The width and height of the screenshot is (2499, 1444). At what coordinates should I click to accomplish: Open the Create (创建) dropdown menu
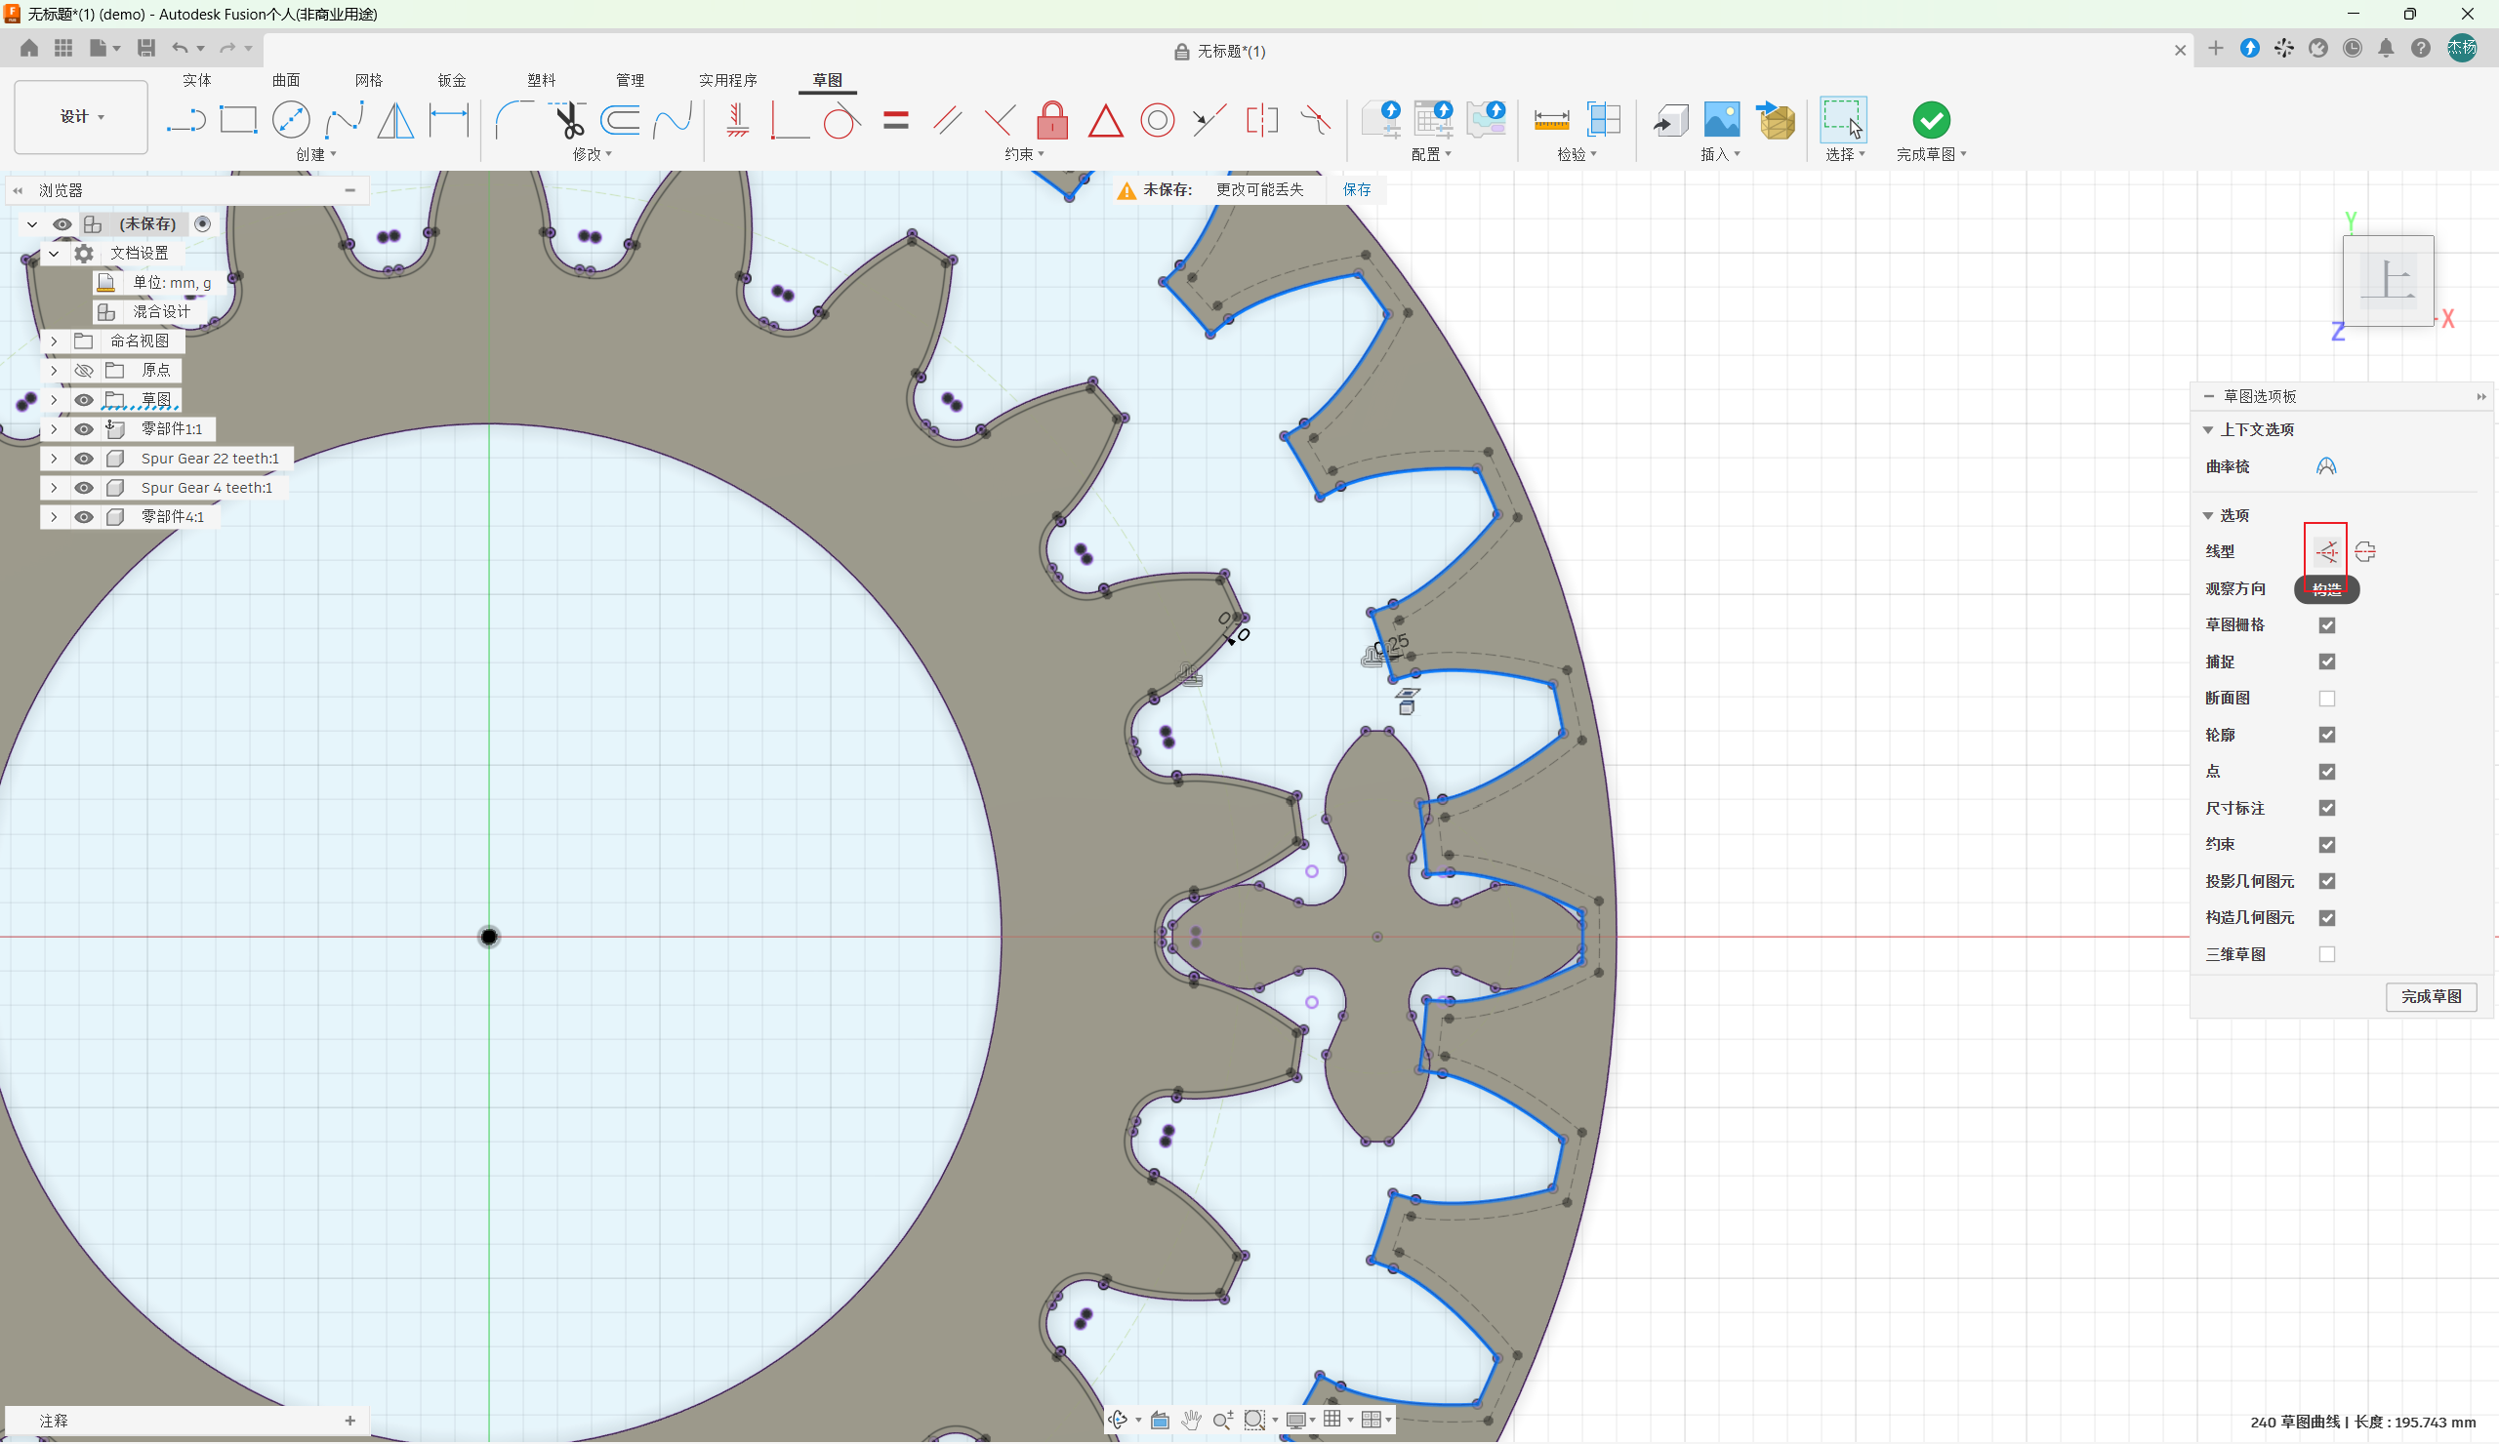coord(316,154)
